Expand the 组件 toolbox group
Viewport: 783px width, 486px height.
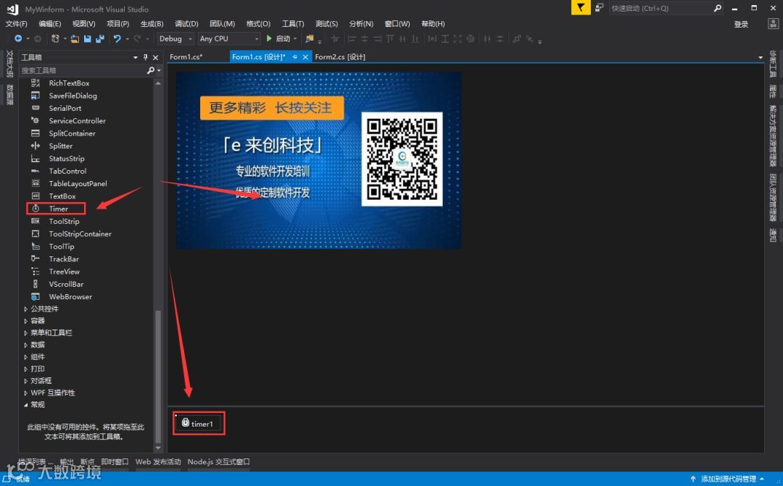(25, 357)
